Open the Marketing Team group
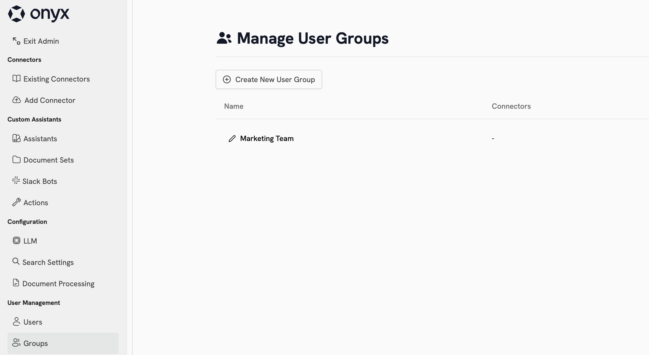Viewport: 649px width, 355px height. tap(267, 138)
